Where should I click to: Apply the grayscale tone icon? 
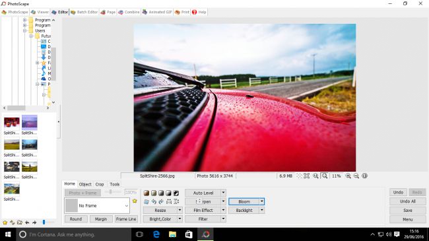[161, 193]
